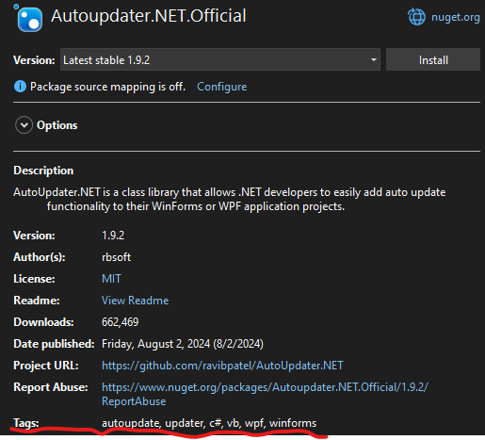Click the Description heading
Image resolution: width=485 pixels, height=440 pixels.
click(43, 171)
